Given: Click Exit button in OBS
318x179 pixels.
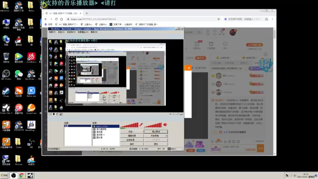Looking at the screenshot, I should (156, 144).
